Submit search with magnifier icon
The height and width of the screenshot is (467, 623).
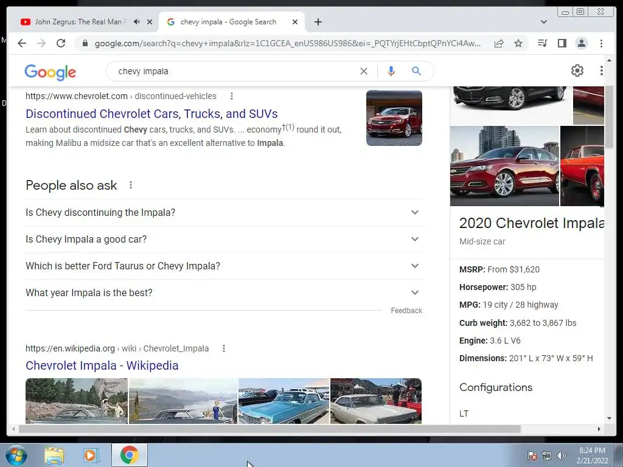click(416, 71)
